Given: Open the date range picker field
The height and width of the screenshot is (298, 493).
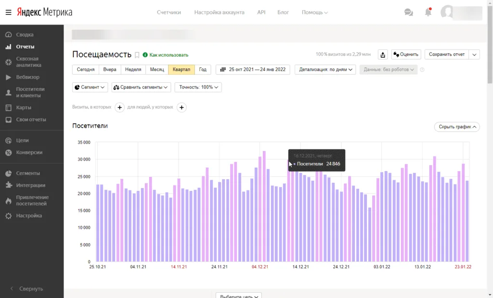Looking at the screenshot, I should 253,69.
